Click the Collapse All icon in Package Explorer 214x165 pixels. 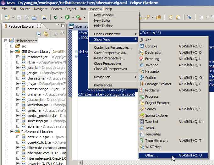tap(39, 34)
